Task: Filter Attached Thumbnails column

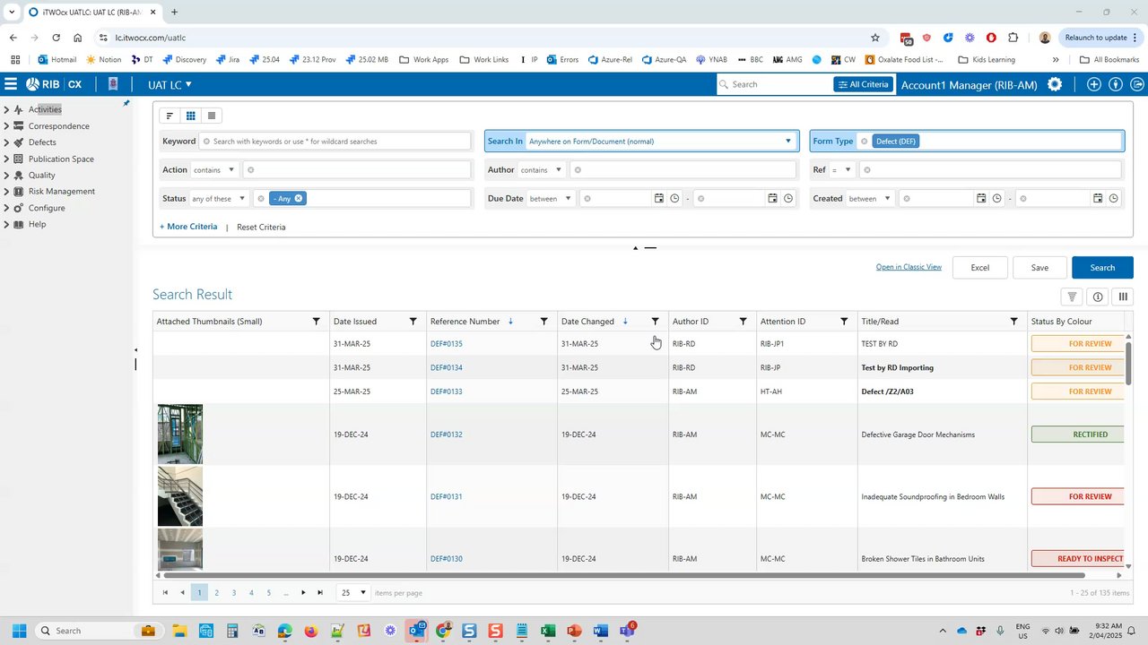Action: (317, 322)
